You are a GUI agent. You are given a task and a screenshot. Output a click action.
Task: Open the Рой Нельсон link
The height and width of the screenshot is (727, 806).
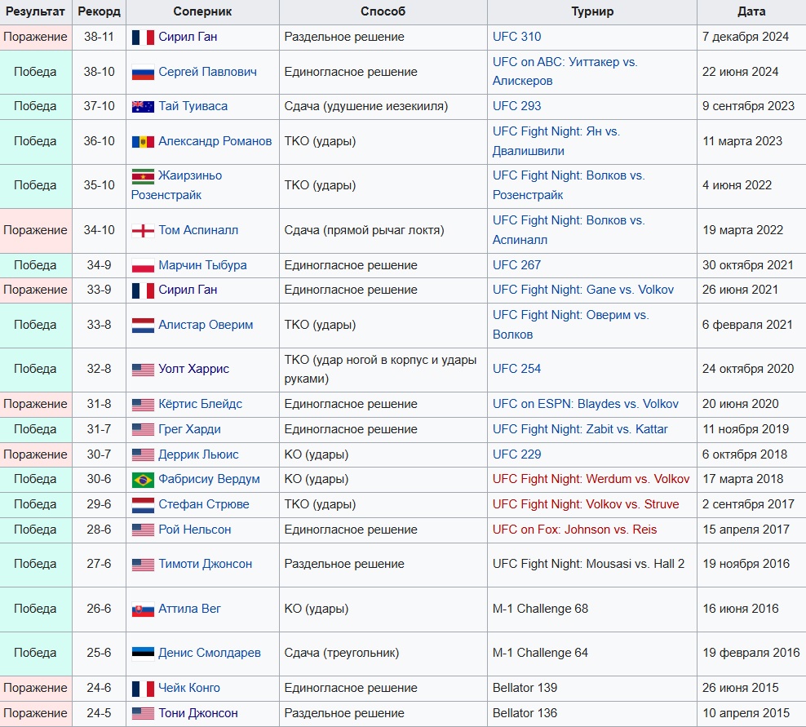click(195, 530)
